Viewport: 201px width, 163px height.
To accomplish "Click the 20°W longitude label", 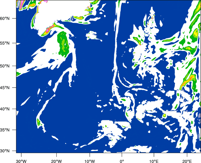I will click(x=56, y=161).
